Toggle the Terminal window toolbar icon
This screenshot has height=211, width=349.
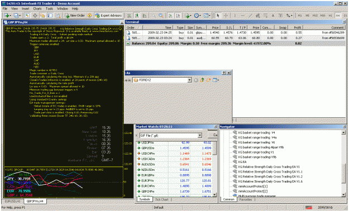(50, 16)
